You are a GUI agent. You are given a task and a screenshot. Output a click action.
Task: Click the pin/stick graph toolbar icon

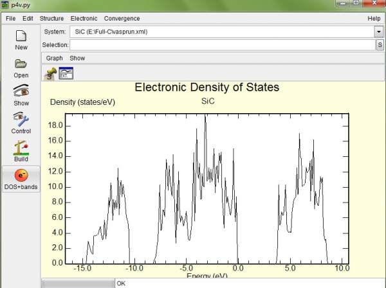(x=50, y=73)
